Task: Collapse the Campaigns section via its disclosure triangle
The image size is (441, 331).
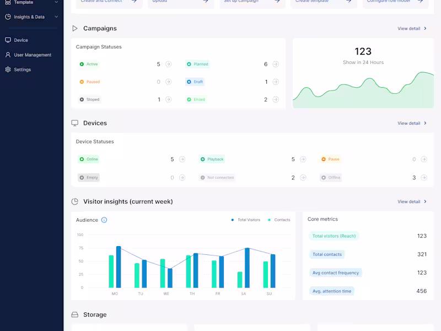Action: pos(74,28)
